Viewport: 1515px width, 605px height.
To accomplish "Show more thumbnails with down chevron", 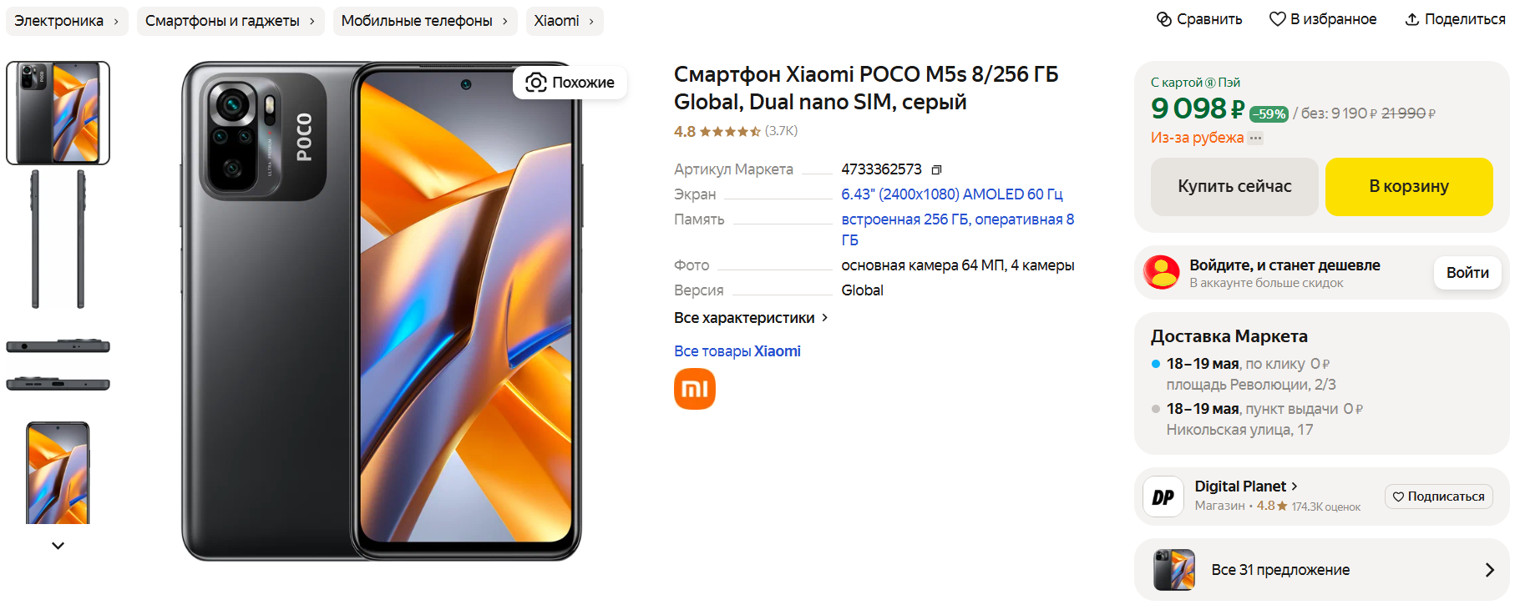I will tap(58, 546).
